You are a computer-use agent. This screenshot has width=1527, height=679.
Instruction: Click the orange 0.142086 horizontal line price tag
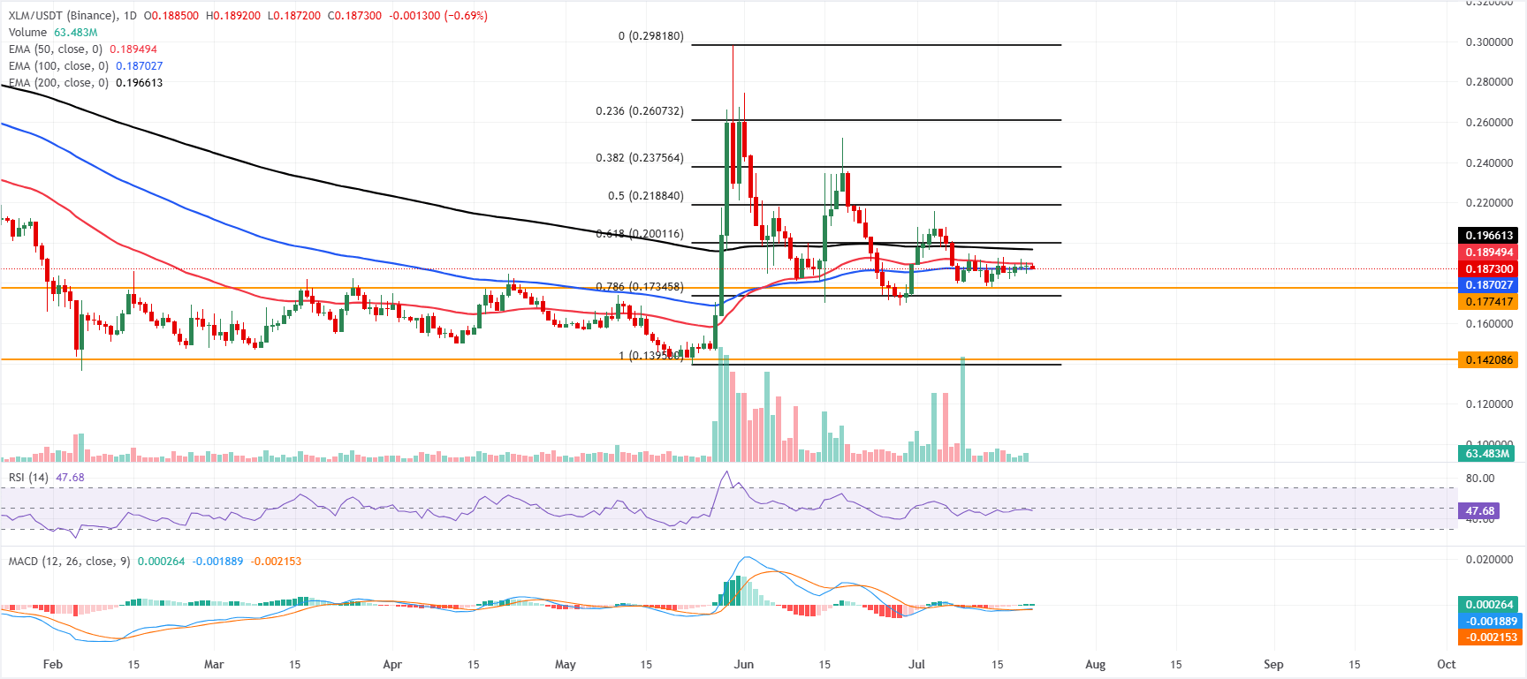click(1489, 360)
